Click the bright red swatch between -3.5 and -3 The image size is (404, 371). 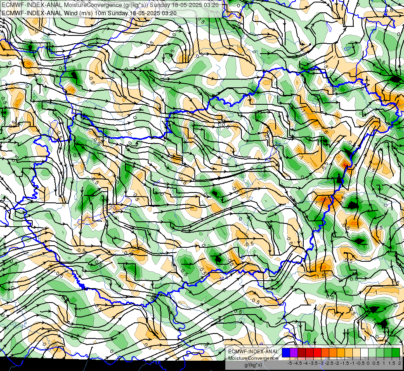pos(317,352)
